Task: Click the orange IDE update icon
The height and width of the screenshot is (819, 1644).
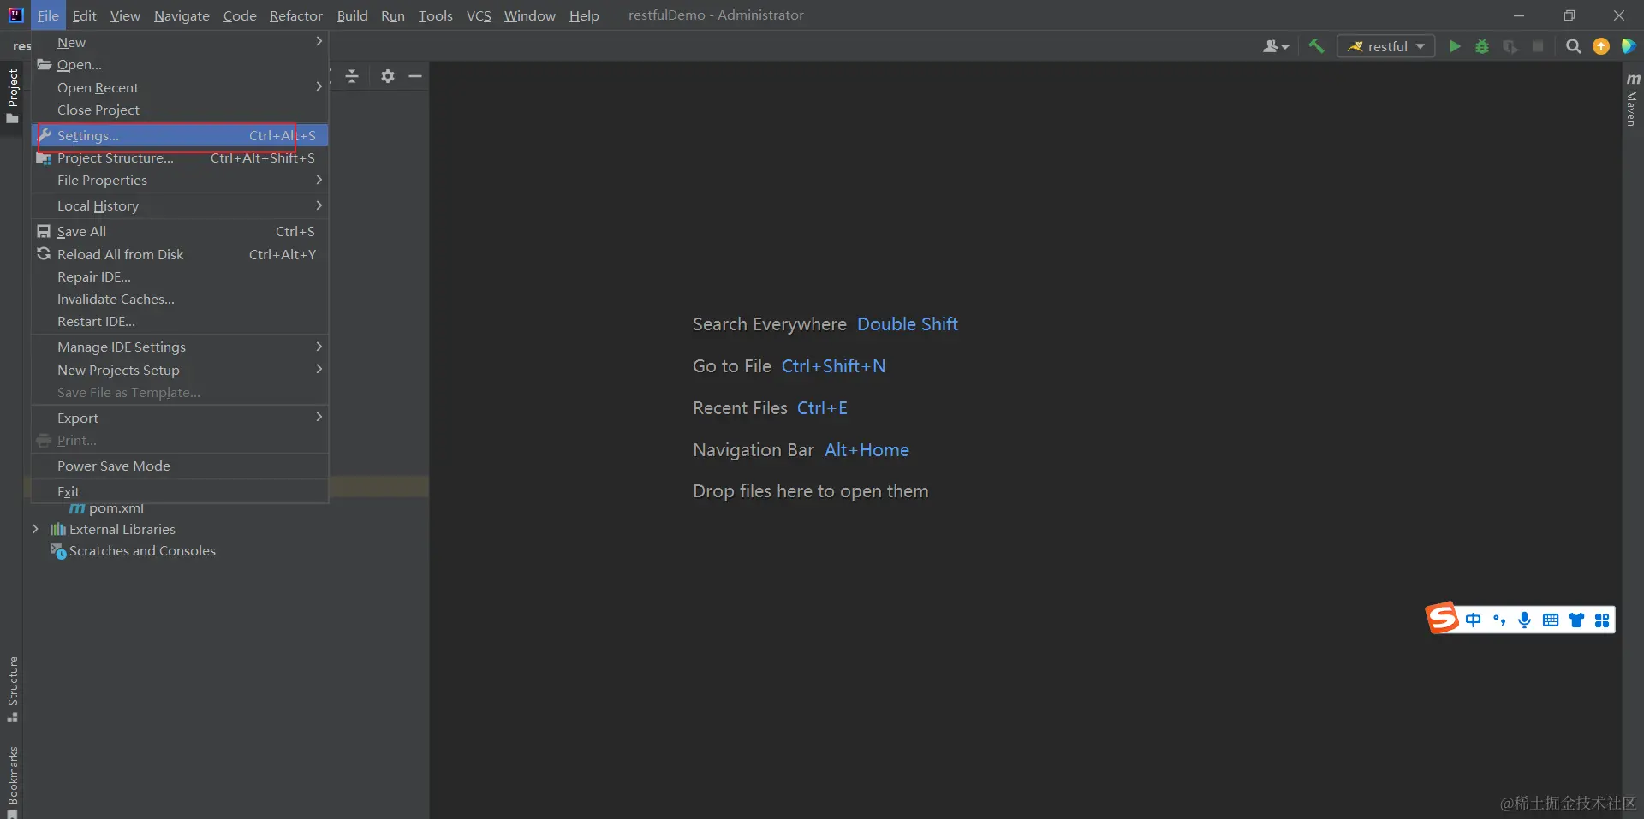Action: click(x=1601, y=46)
